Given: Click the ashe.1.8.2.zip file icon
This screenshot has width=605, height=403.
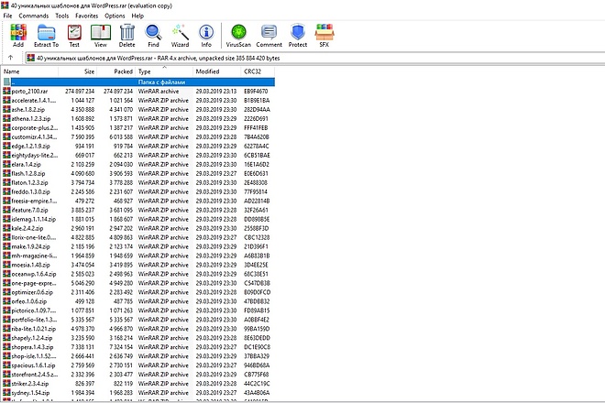Looking at the screenshot, I should [6, 110].
